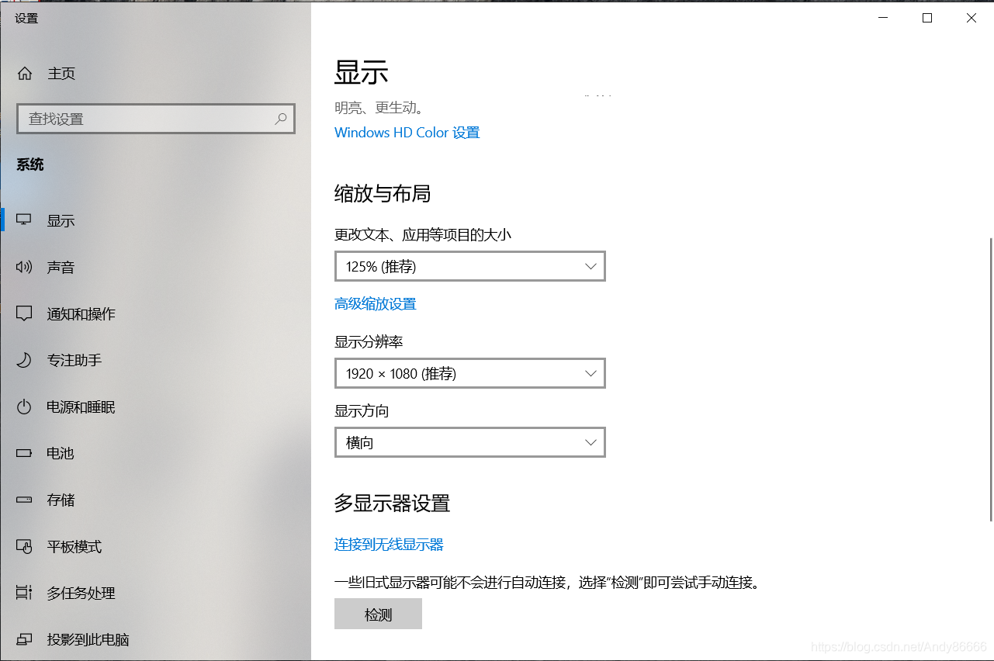Image resolution: width=994 pixels, height=661 pixels.
Task: Open 存储 via its drive icon
Action: (25, 500)
